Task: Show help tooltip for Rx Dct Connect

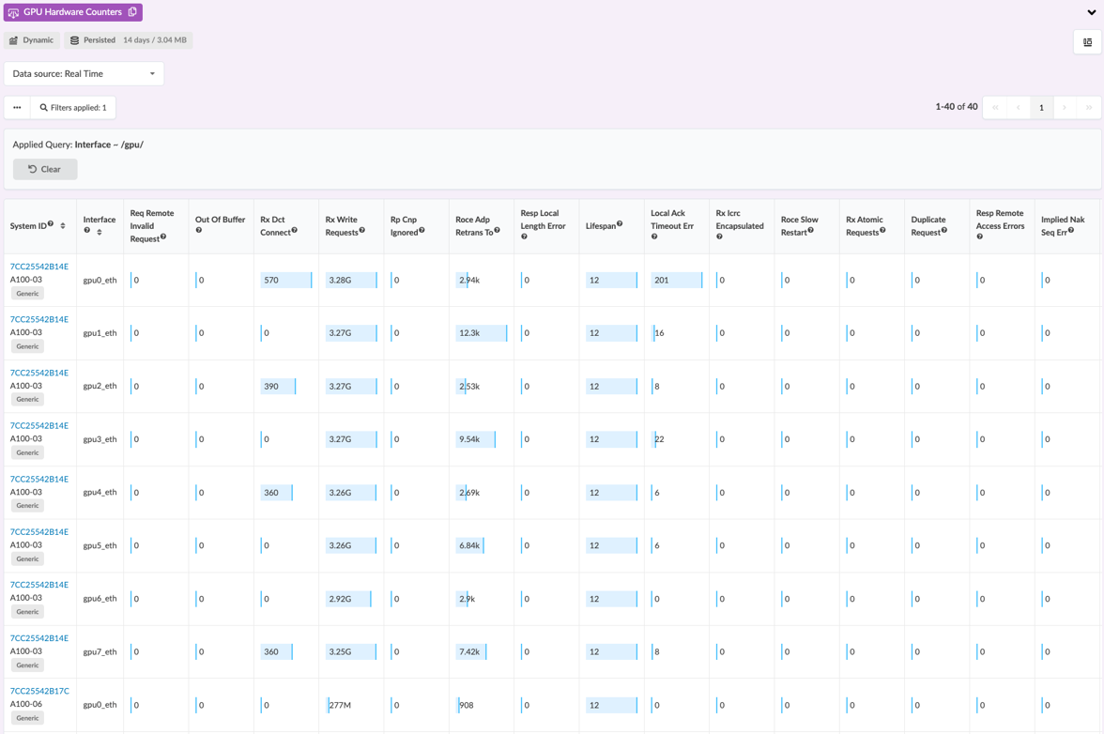Action: point(294,231)
